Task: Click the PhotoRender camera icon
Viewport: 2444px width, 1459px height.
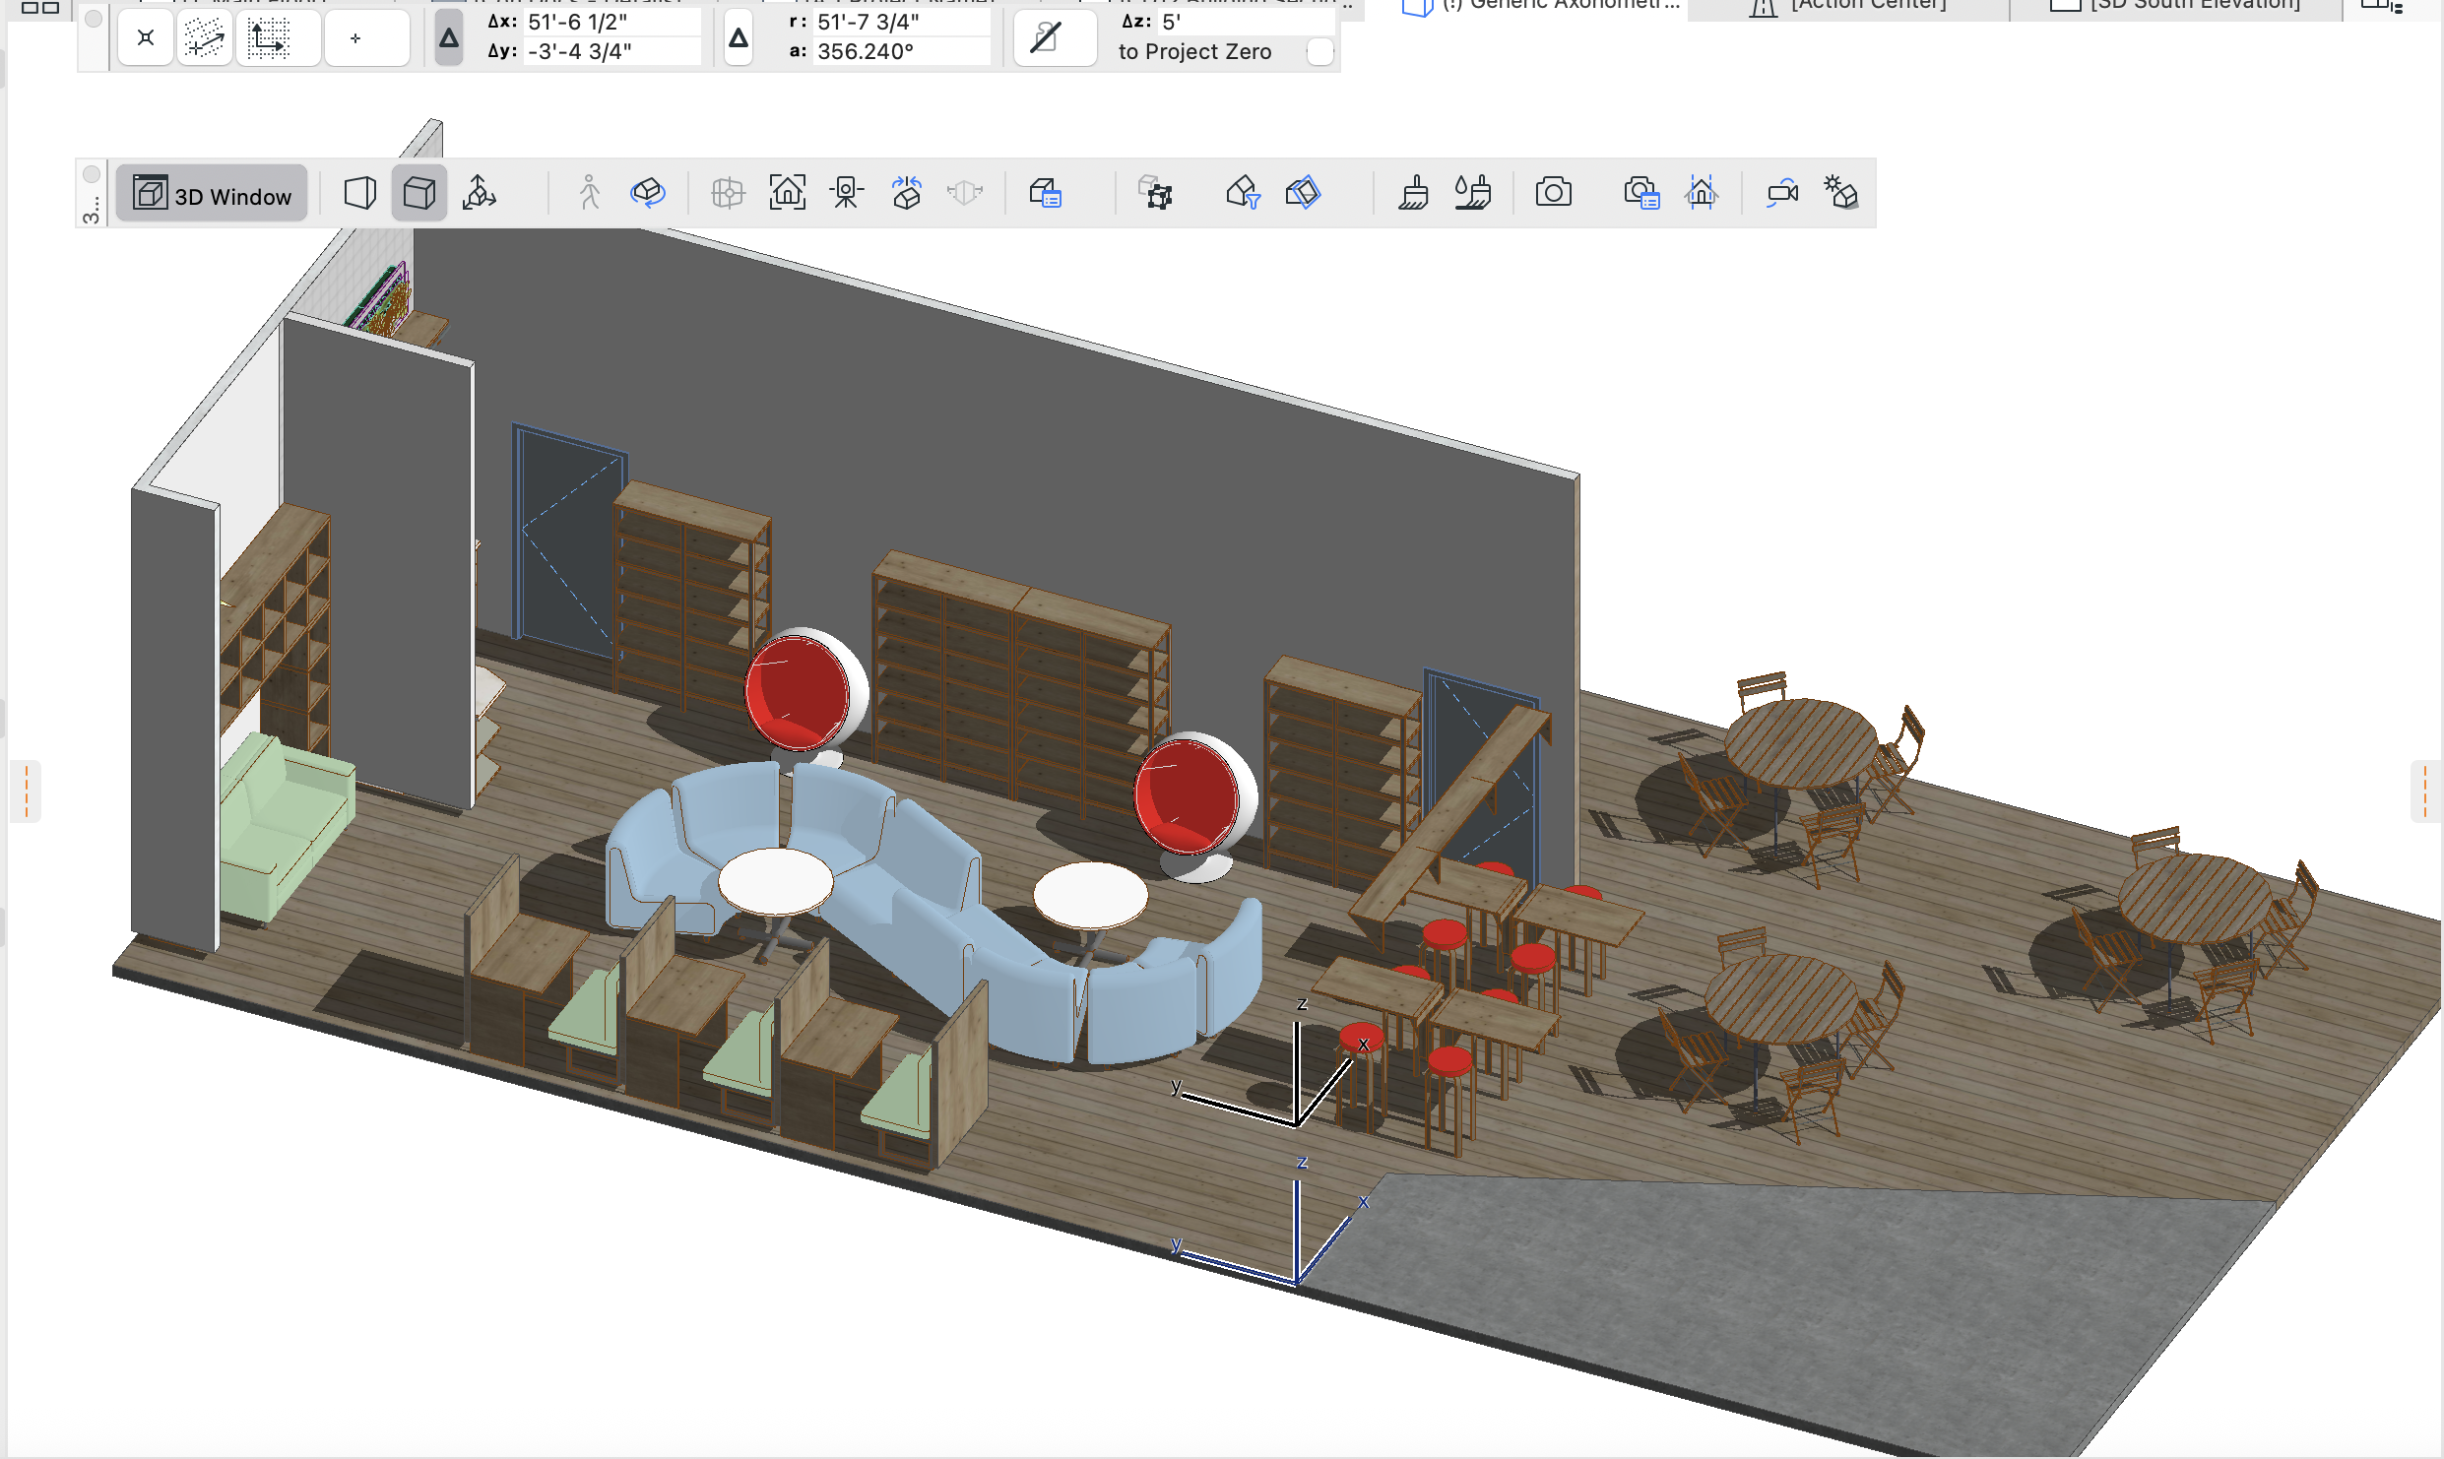Action: tap(1554, 193)
